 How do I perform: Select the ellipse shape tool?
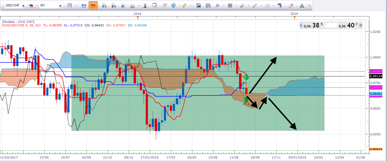[x=267, y=5]
